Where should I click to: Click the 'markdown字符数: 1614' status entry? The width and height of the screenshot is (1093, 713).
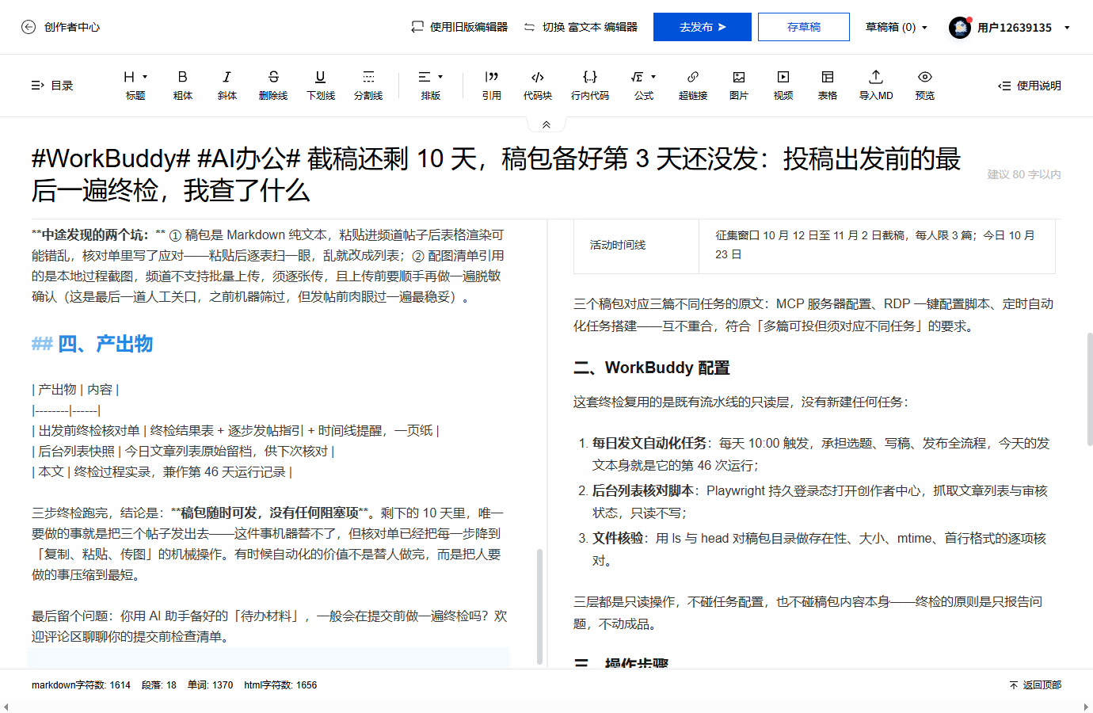(x=81, y=685)
